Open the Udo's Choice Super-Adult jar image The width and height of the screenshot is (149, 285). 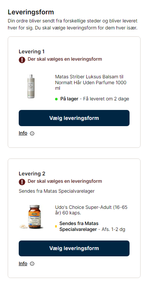click(31, 217)
